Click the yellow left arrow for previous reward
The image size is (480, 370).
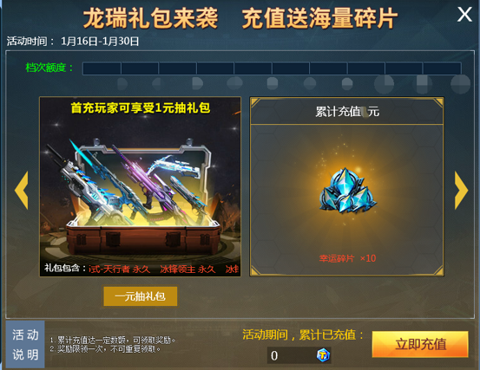21,190
